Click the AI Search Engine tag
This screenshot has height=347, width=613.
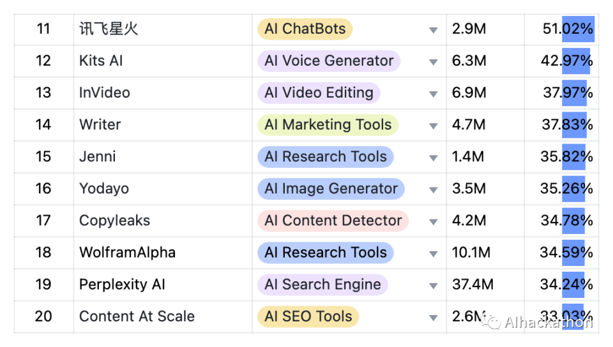click(x=322, y=284)
